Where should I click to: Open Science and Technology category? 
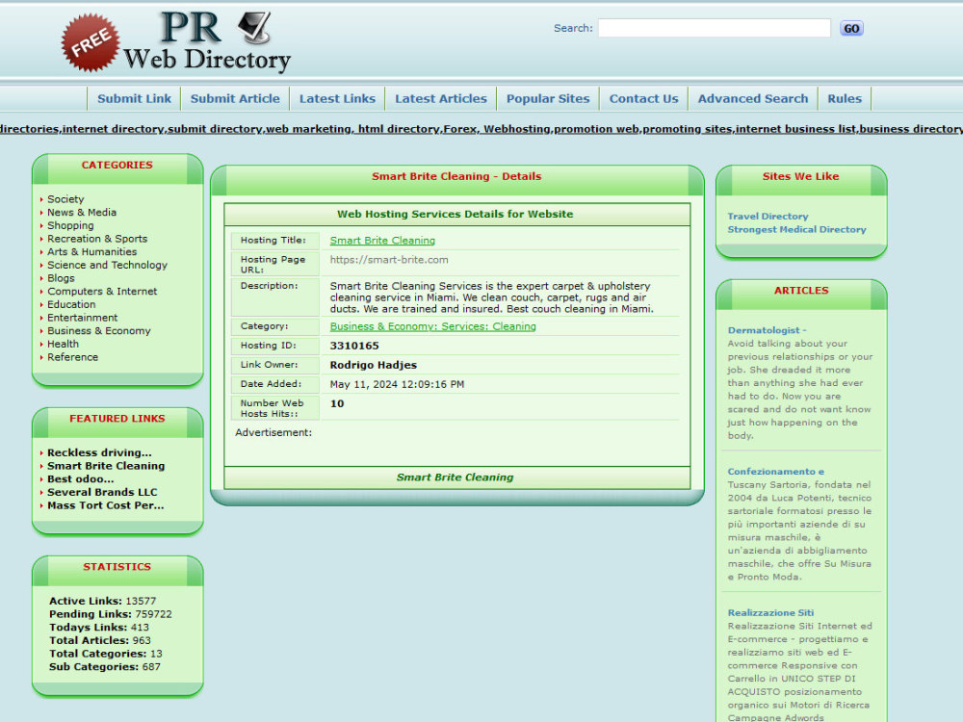(108, 266)
